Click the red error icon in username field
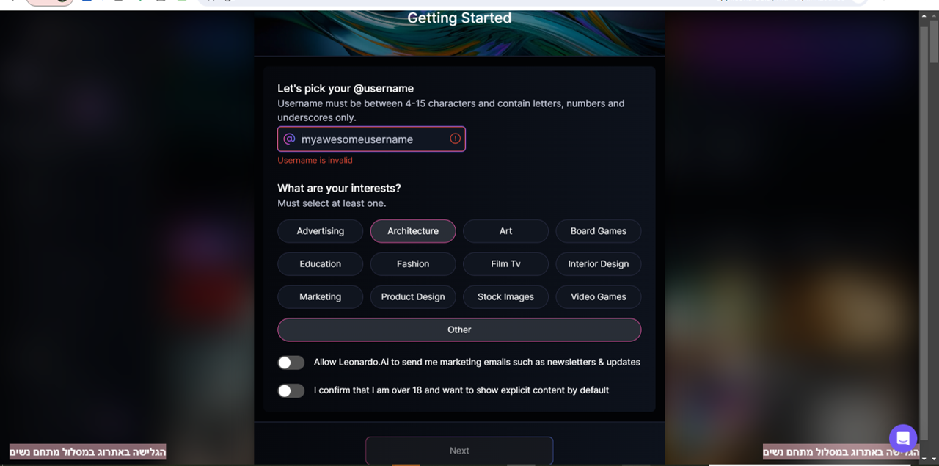The height and width of the screenshot is (466, 939). click(455, 139)
